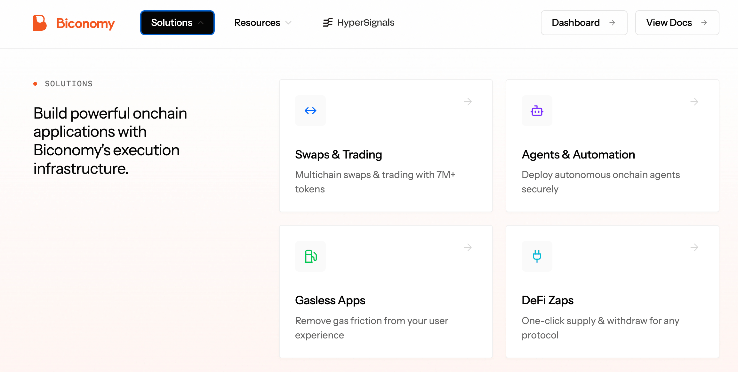Click the arrow on Agents & Automation card

pyautogui.click(x=694, y=102)
